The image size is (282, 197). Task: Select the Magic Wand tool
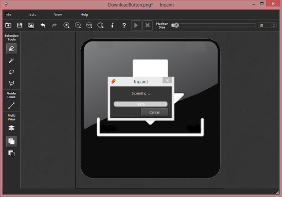coord(11,61)
